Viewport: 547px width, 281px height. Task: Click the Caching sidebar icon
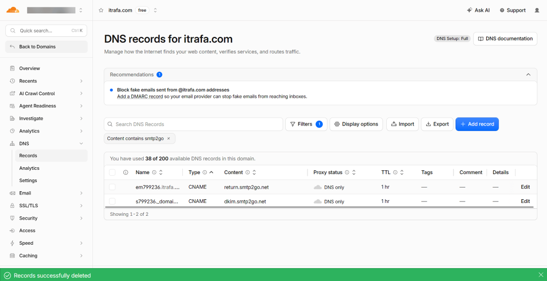point(12,255)
